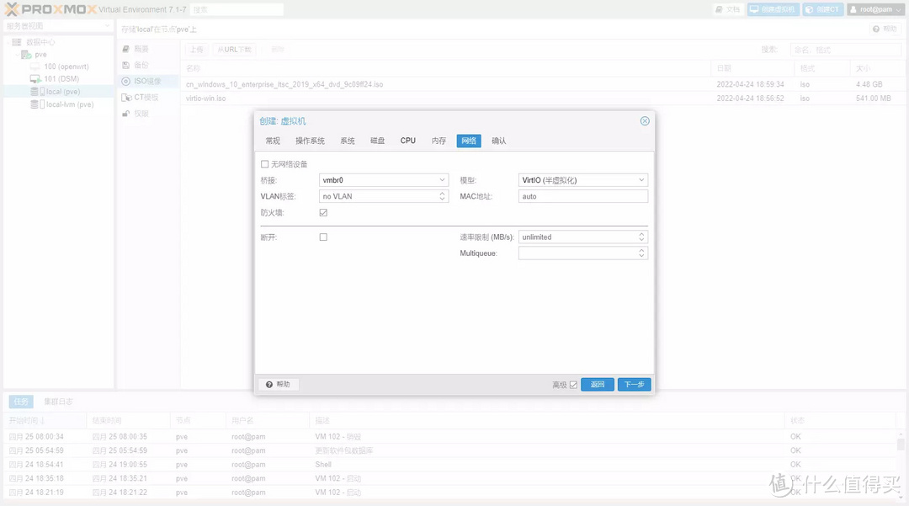Switch to the OS tab
The width and height of the screenshot is (909, 506).
(x=310, y=141)
